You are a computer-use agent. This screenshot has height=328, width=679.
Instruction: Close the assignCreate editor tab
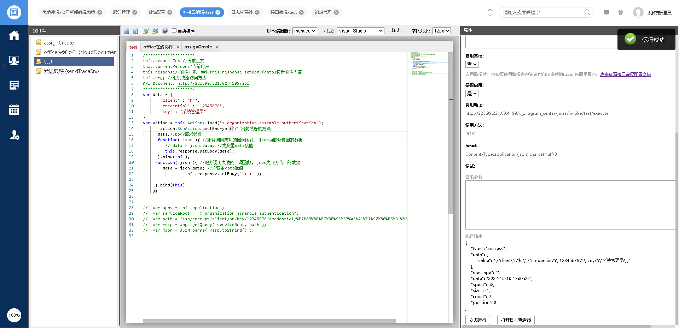(x=217, y=47)
